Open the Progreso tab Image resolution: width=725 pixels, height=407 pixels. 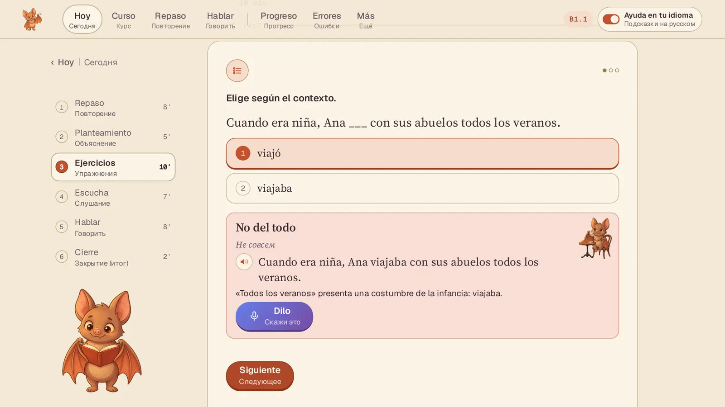tap(279, 20)
